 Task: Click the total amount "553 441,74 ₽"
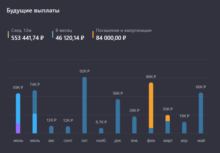click(x=27, y=38)
